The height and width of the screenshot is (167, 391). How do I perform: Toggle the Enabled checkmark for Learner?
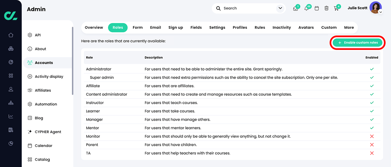372,111
